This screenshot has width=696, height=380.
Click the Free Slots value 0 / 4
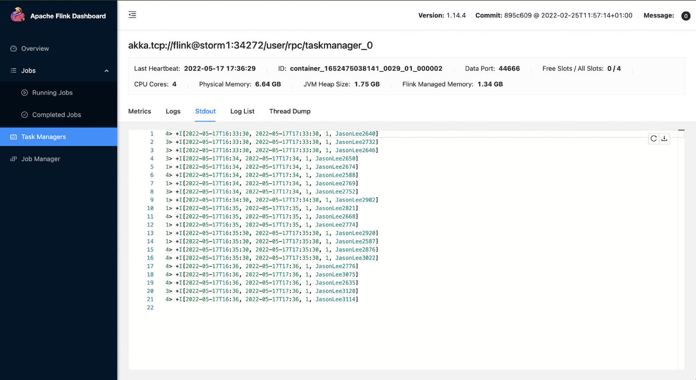pos(614,69)
